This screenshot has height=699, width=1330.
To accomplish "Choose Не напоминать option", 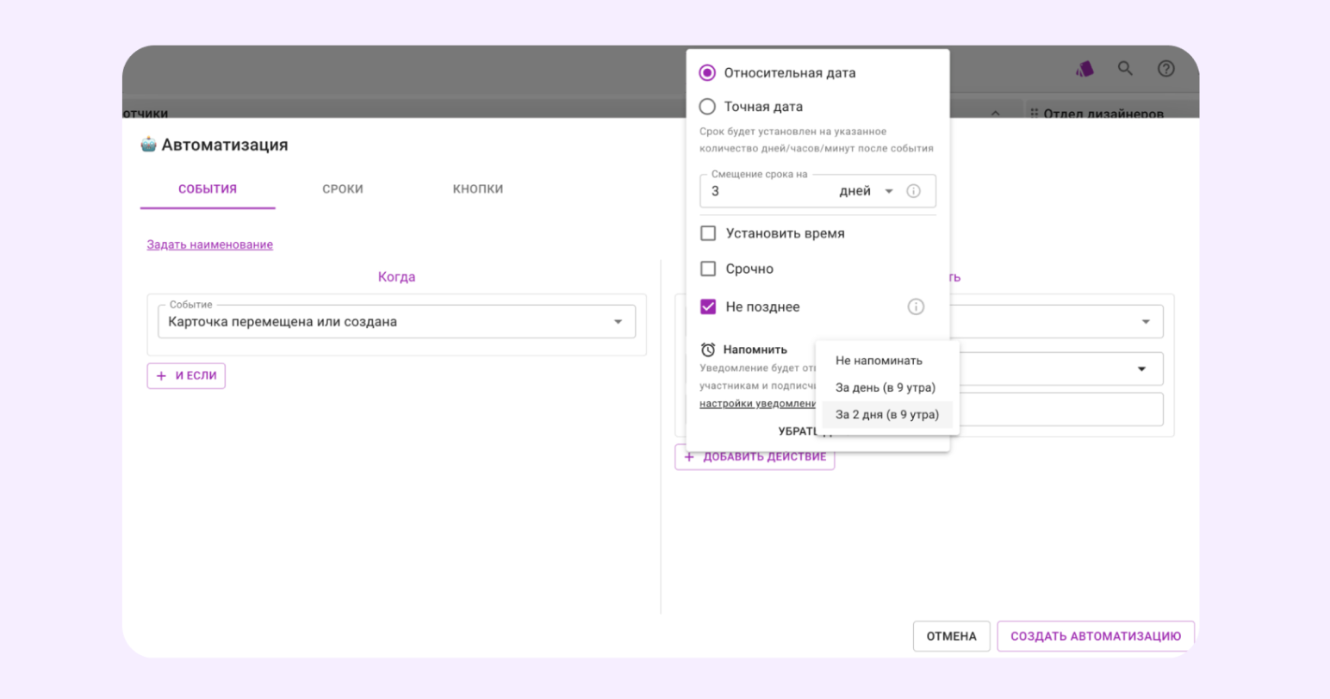I will [x=887, y=361].
